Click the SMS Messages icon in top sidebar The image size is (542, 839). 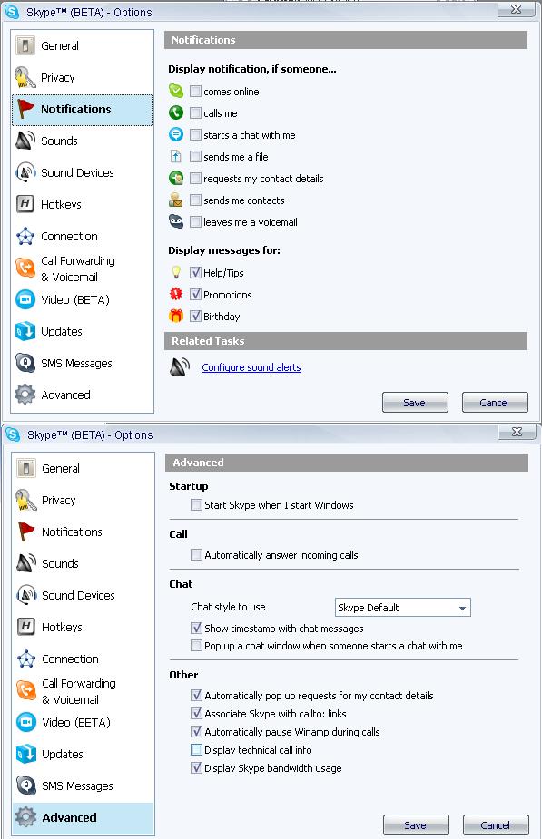25,363
